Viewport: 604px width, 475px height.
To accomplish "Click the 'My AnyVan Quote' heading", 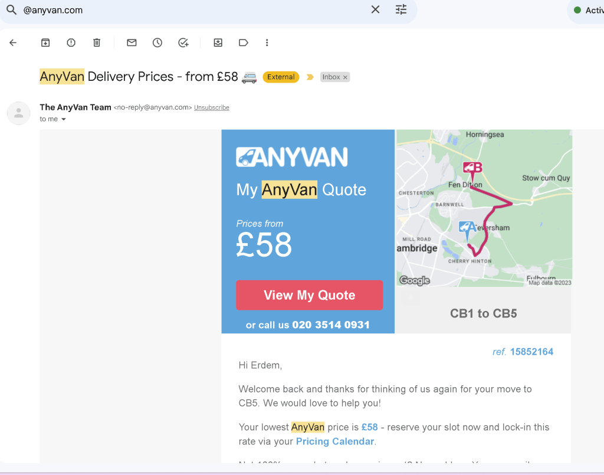I will [301, 189].
